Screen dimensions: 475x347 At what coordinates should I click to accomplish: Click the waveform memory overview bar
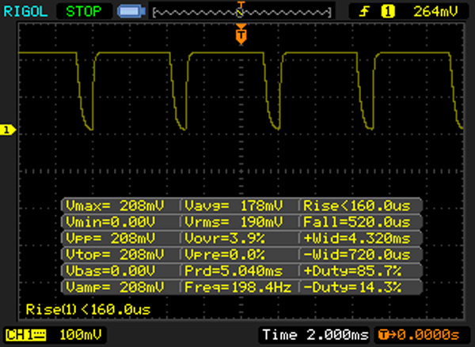(241, 12)
